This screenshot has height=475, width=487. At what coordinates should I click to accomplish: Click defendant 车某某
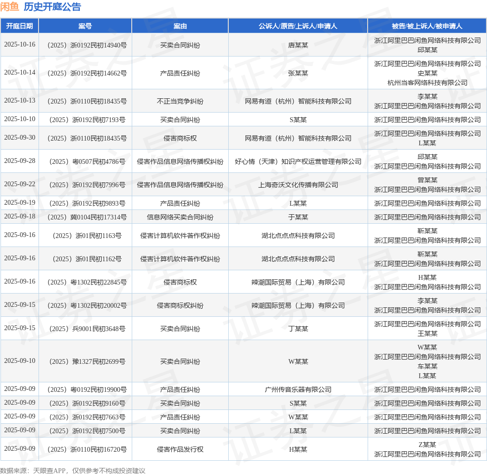pos(428,366)
